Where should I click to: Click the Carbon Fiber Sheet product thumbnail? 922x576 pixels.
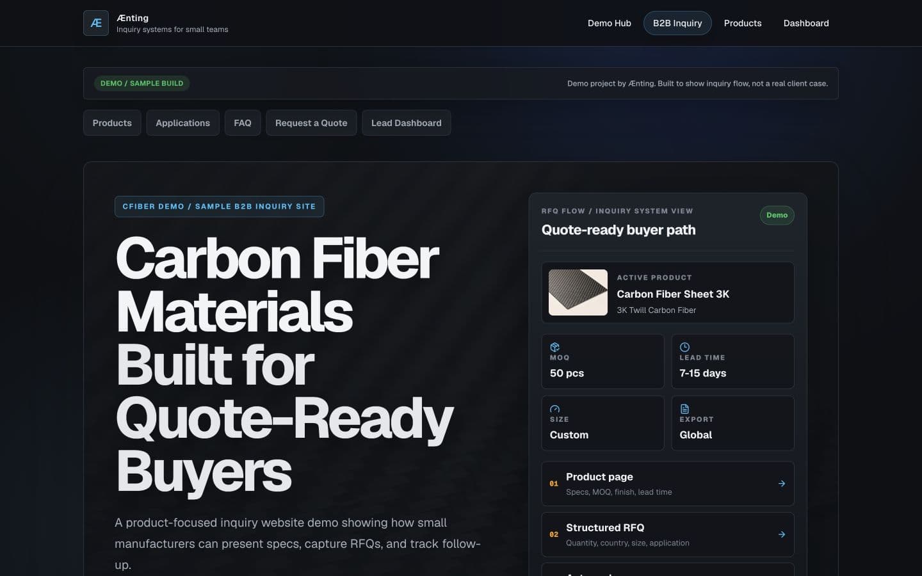point(578,292)
